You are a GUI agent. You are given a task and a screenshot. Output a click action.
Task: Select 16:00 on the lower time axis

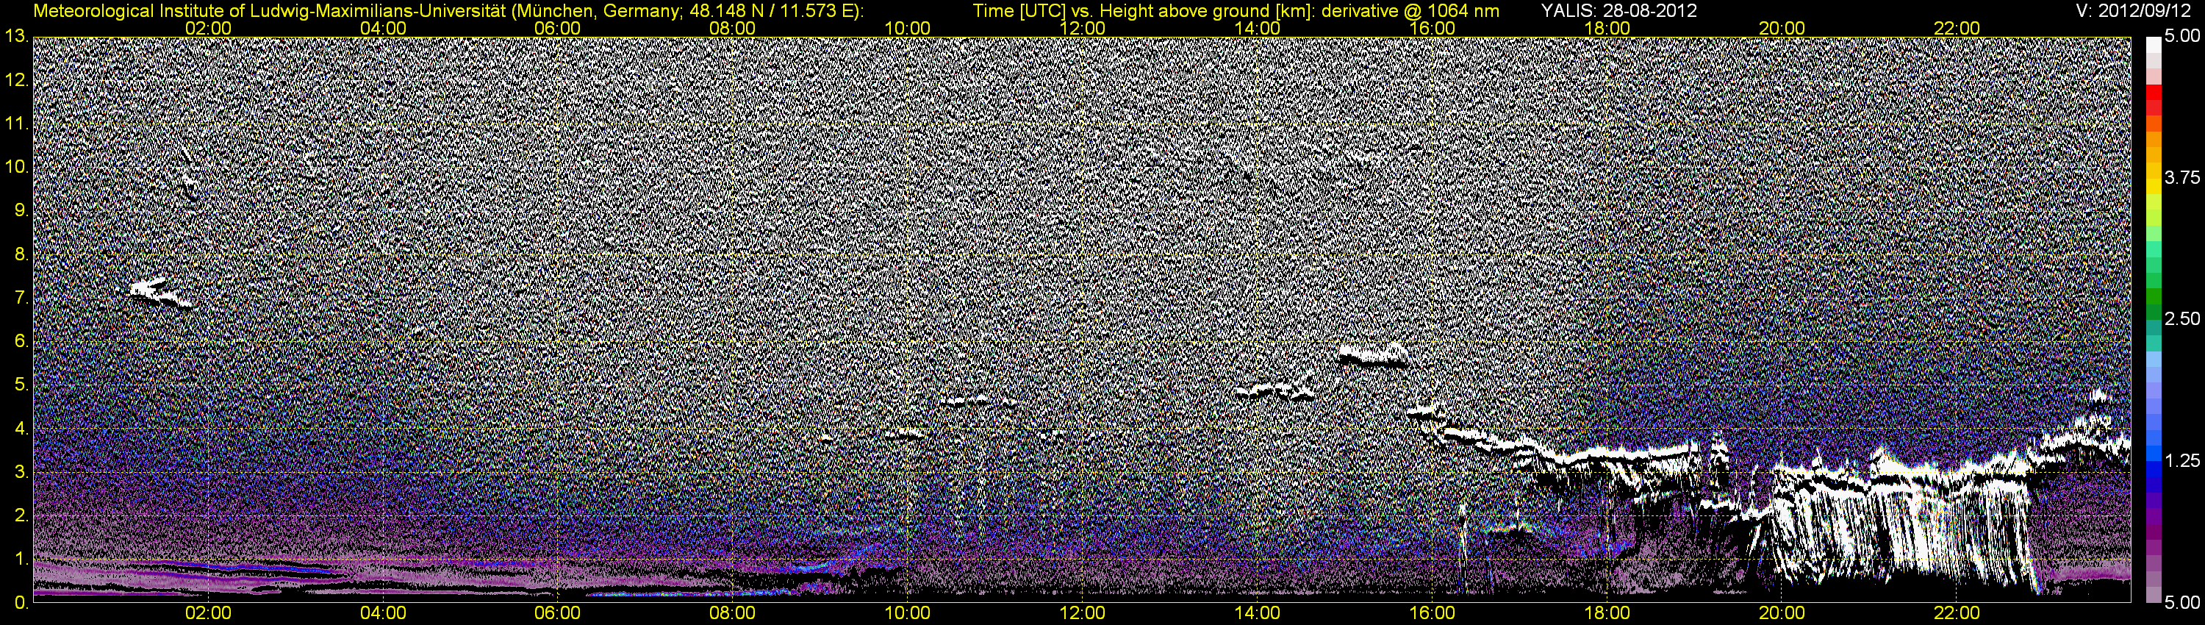(1432, 613)
